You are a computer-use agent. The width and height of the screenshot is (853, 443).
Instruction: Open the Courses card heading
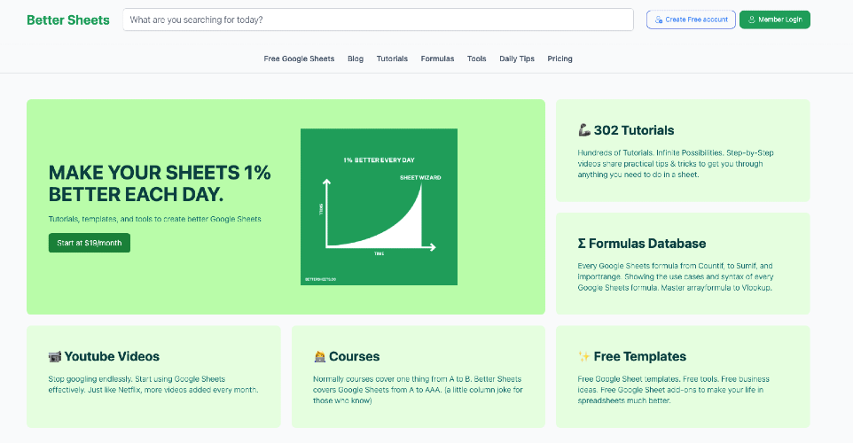354,356
